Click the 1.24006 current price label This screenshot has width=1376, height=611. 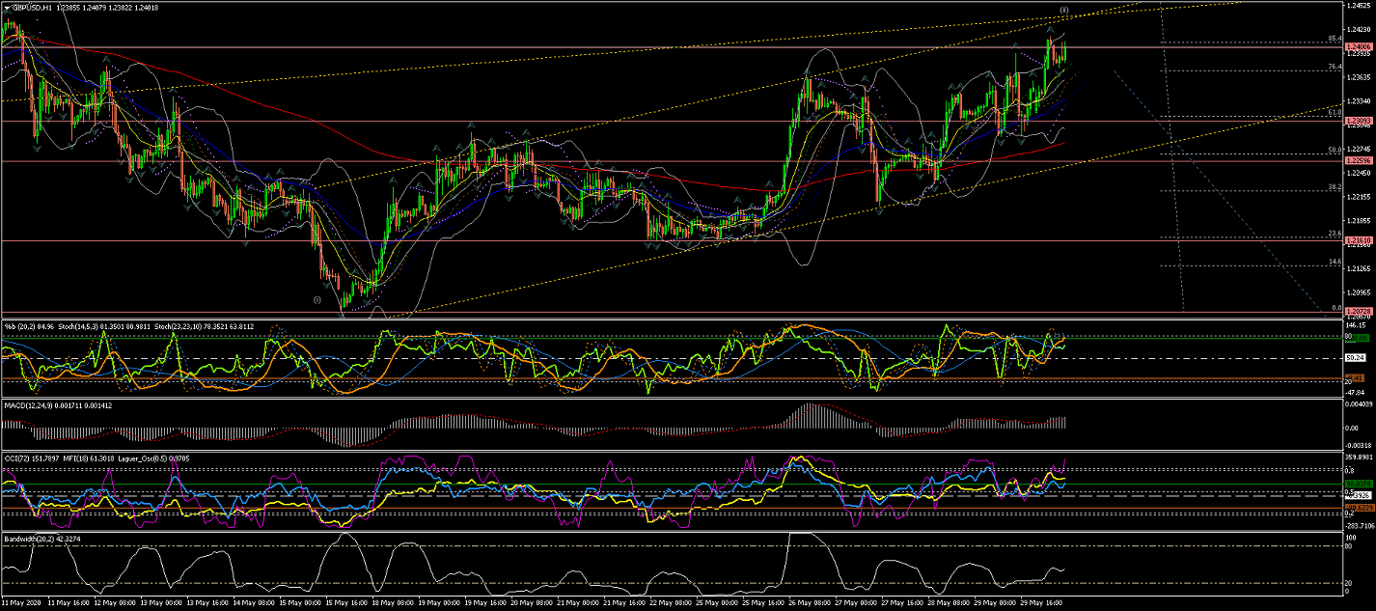(1360, 46)
